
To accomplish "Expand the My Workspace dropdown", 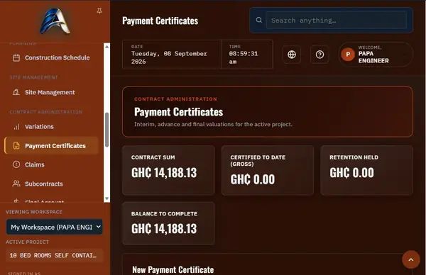I will click(x=55, y=227).
